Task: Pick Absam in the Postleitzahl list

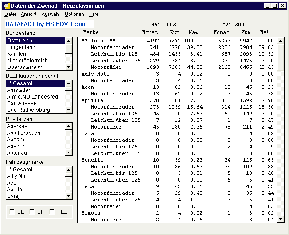Action: [16, 140]
